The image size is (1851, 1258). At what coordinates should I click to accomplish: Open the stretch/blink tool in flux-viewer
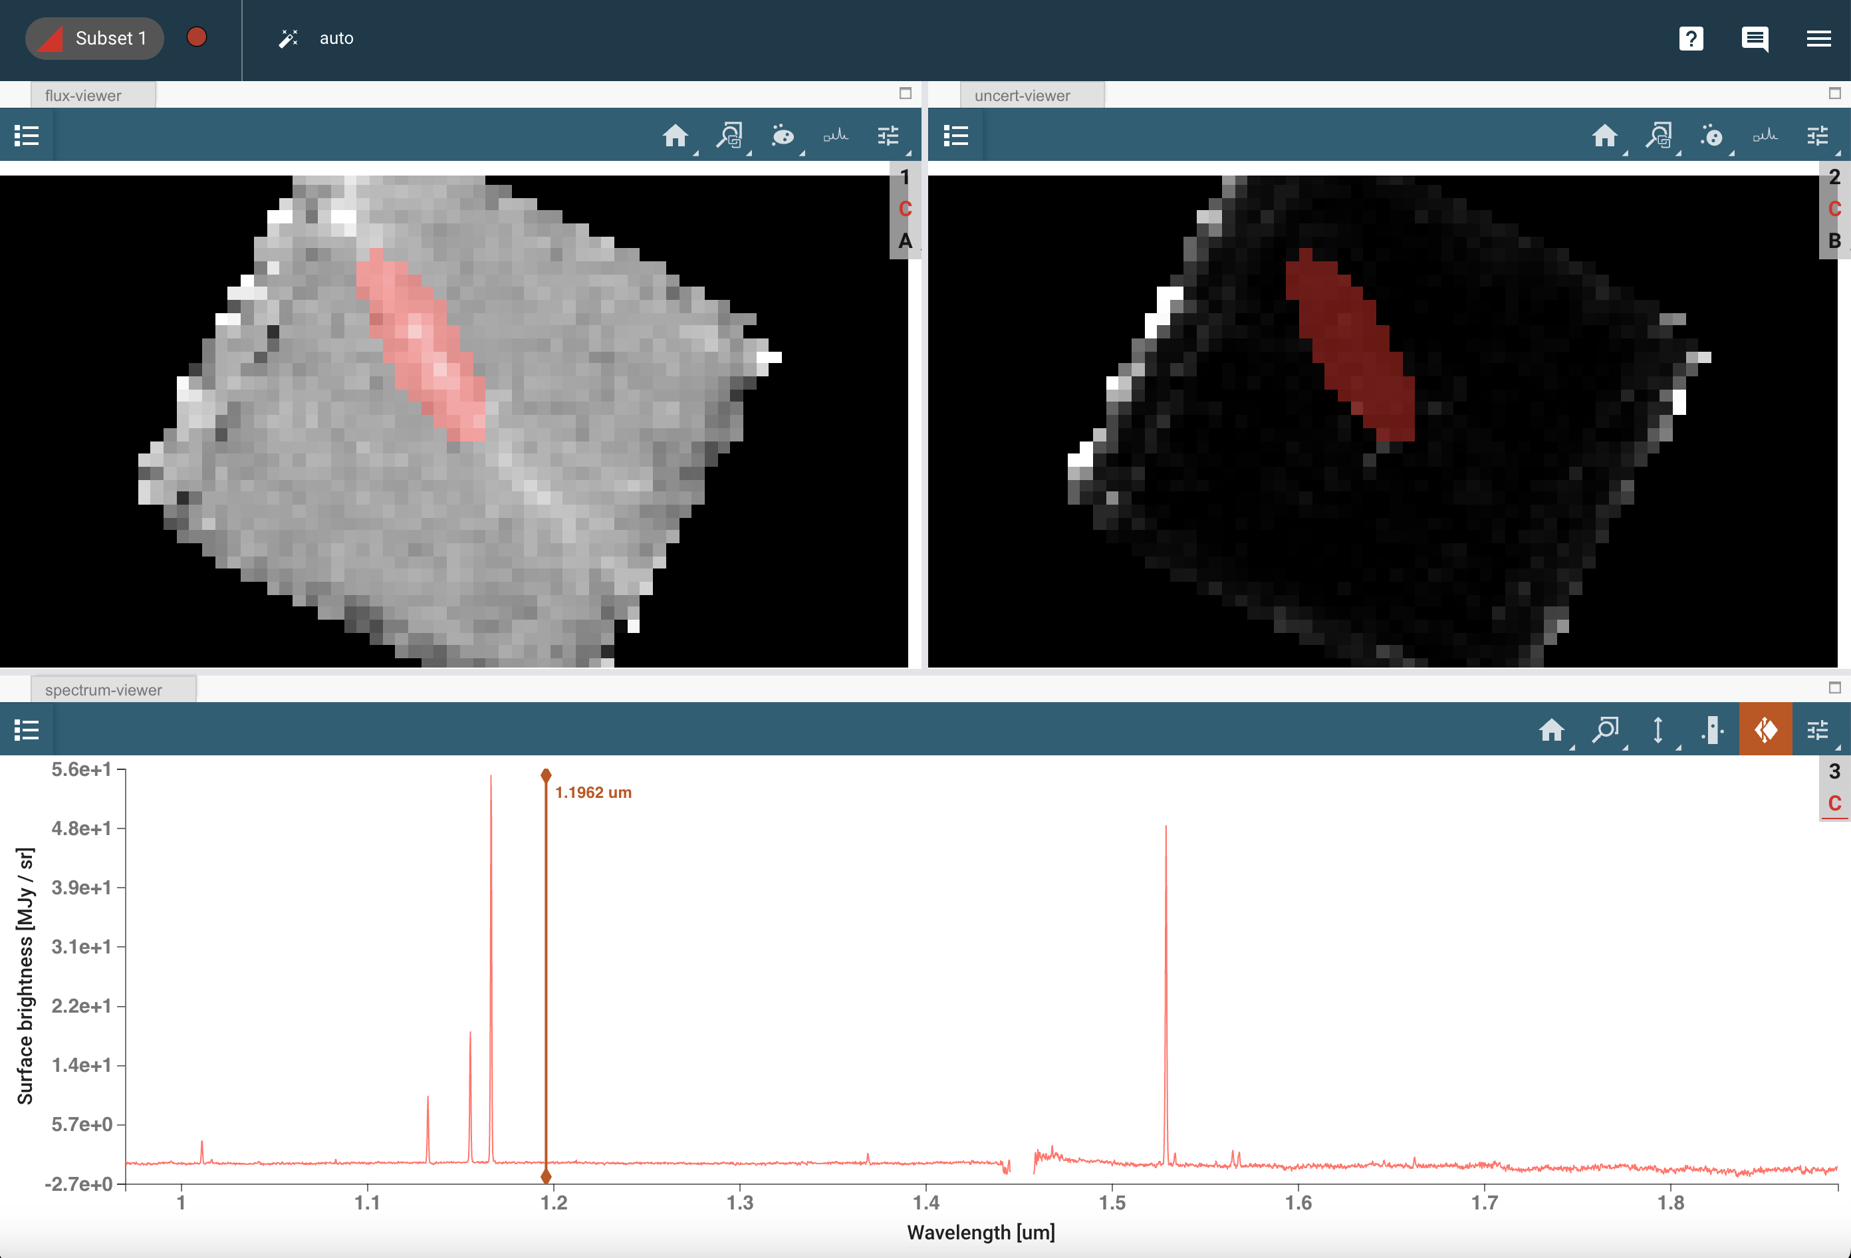click(784, 136)
